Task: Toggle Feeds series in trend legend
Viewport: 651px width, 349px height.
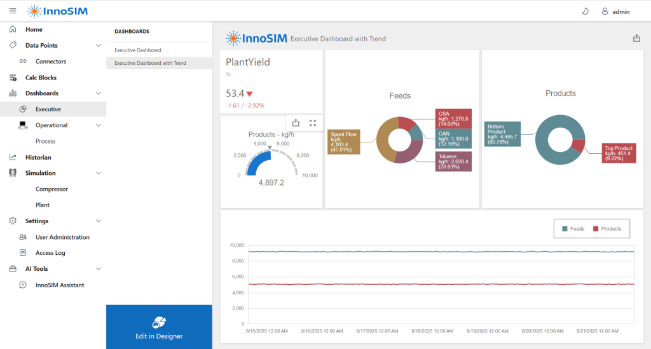Action: click(573, 229)
